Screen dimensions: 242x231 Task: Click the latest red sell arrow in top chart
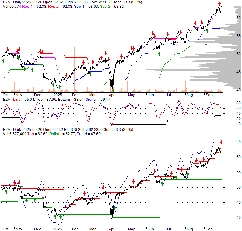pyautogui.click(x=219, y=4)
